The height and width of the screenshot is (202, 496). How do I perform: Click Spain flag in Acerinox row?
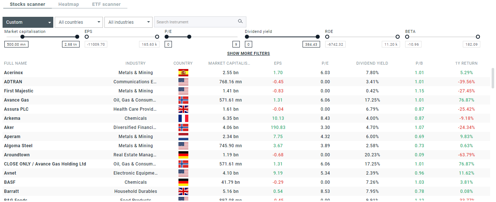[183, 73]
